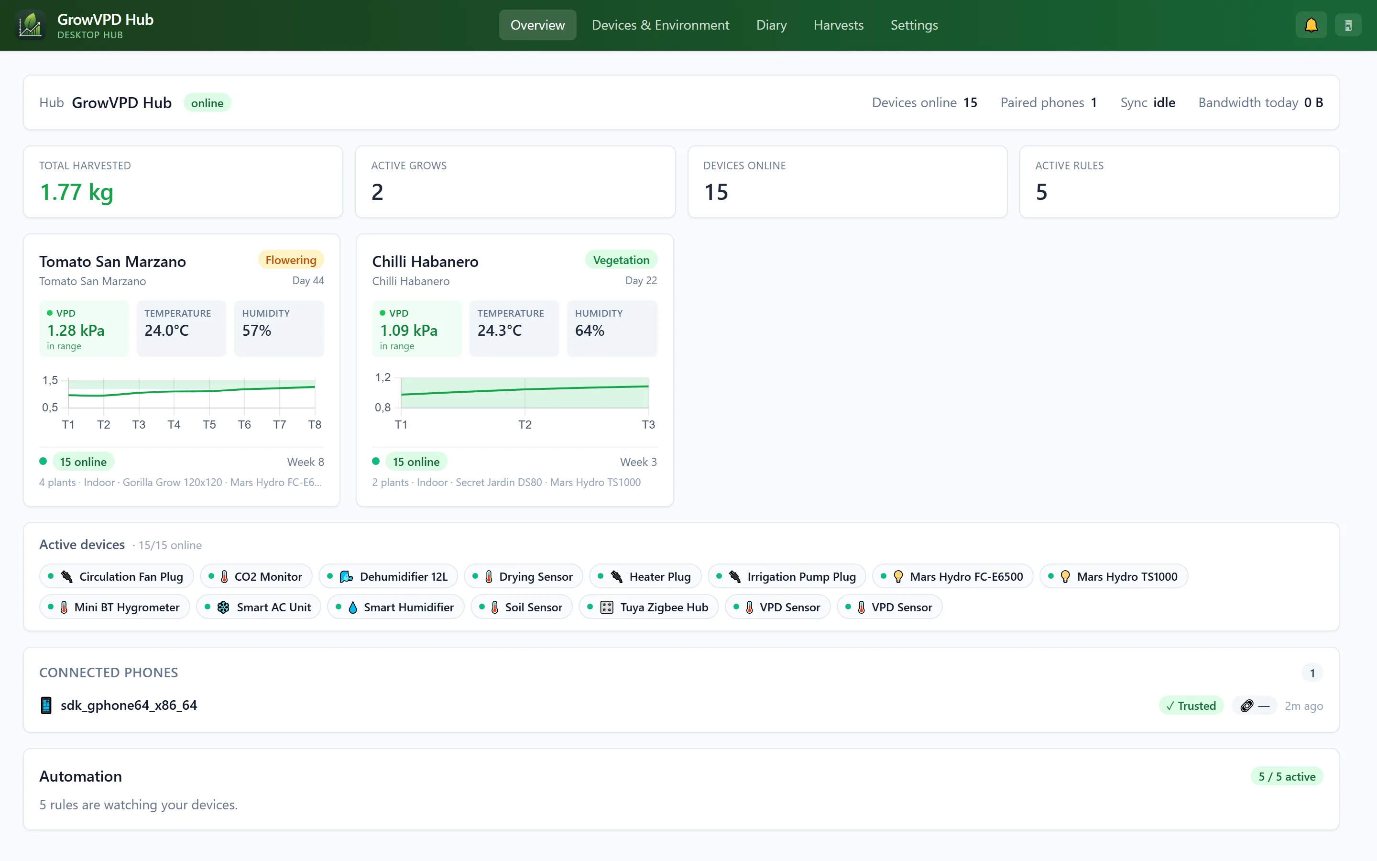Open the notifications bell icon
Image resolution: width=1377 pixels, height=861 pixels.
[1311, 25]
